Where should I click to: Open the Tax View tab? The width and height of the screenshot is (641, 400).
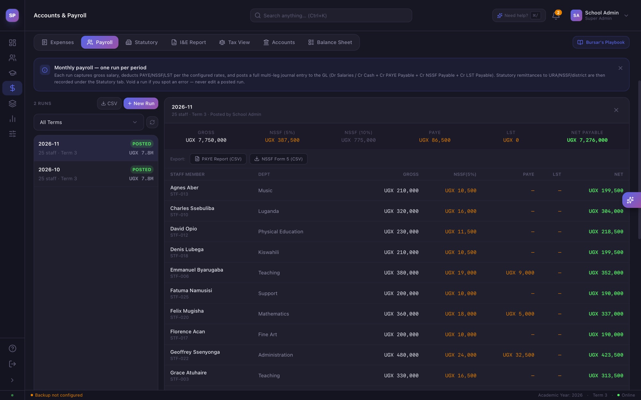[x=235, y=42]
